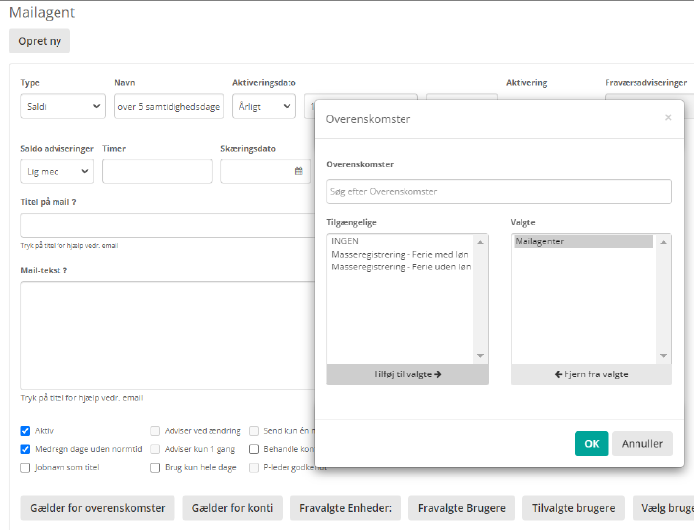This screenshot has width=694, height=530.
Task: Open the Type dropdown showing Saldi
Action: click(x=62, y=106)
